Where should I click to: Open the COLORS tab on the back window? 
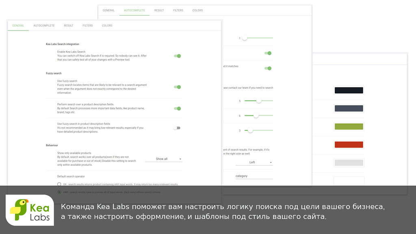197,10
